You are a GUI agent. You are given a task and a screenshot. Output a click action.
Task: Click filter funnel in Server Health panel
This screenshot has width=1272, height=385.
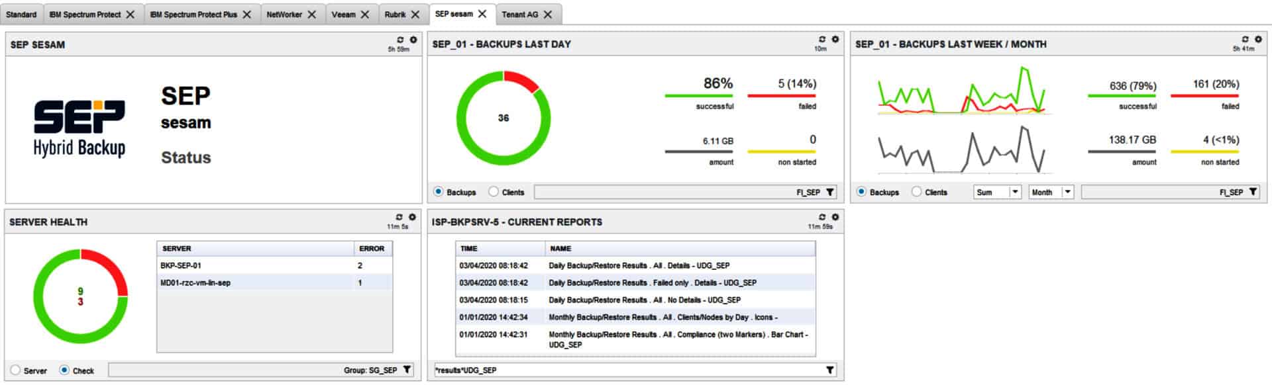pos(407,370)
